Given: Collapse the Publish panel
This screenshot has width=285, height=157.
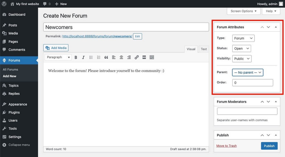Looking at the screenshot, I should pos(276,135).
